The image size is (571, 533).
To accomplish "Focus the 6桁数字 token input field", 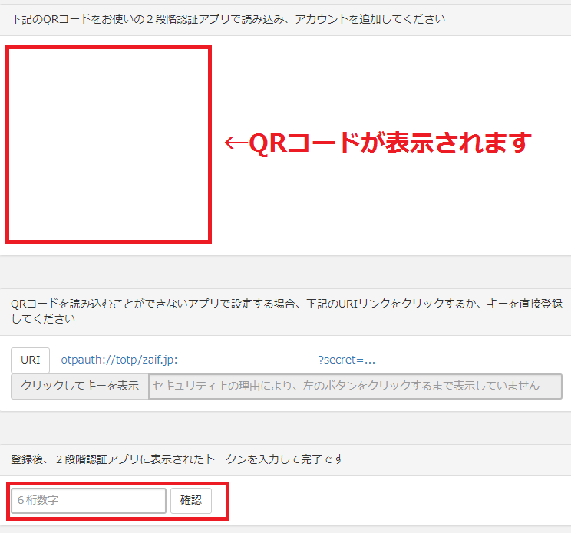I will [88, 500].
